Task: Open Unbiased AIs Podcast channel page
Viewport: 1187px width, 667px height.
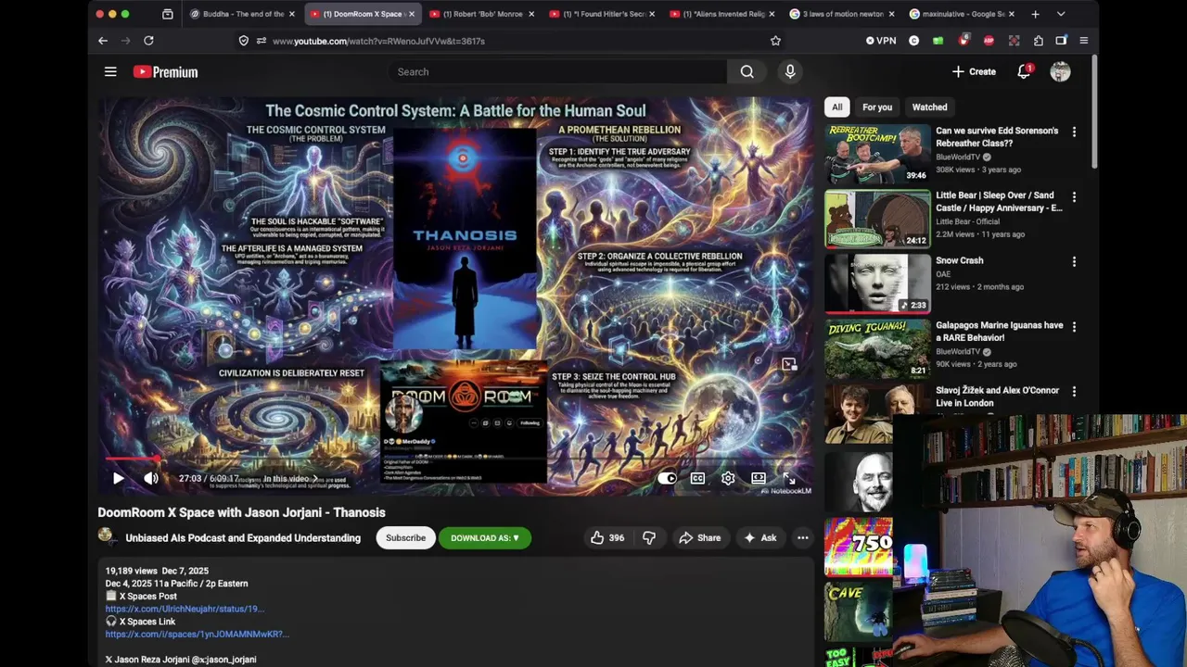Action: point(243,538)
